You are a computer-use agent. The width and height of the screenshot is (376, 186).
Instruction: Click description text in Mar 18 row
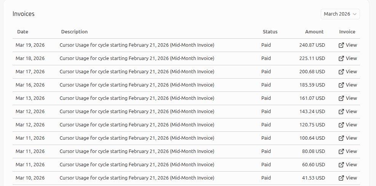point(137,58)
